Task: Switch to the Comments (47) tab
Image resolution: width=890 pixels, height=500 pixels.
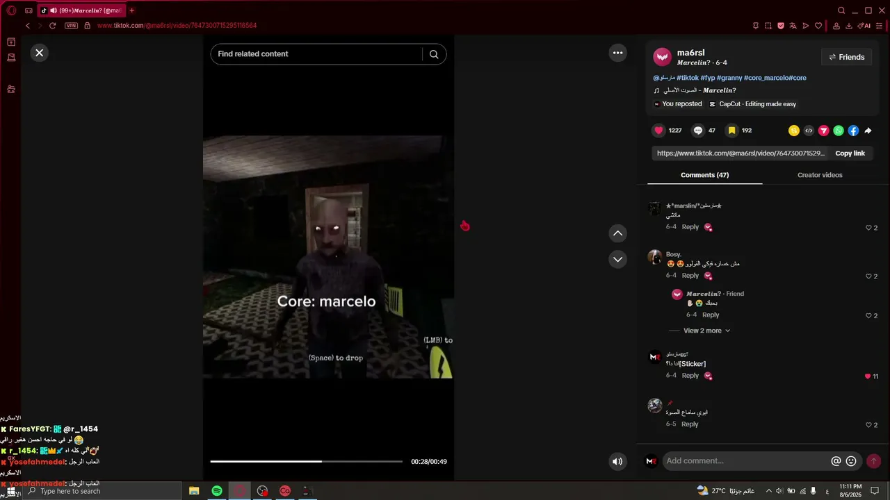Action: pyautogui.click(x=704, y=175)
